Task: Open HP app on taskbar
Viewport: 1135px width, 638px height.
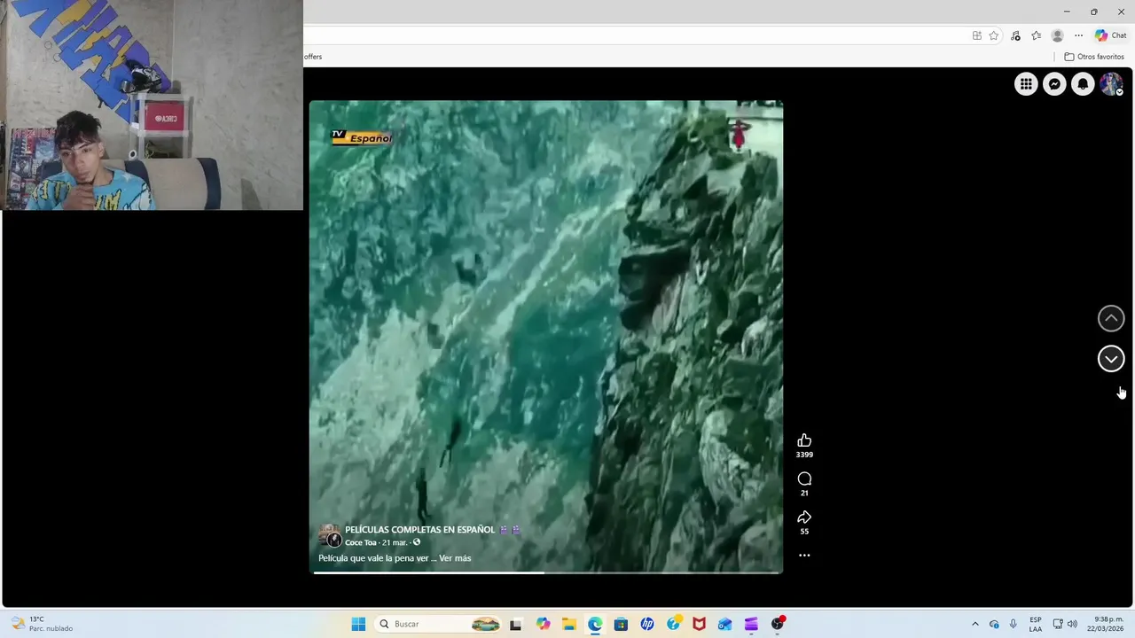Action: (647, 624)
